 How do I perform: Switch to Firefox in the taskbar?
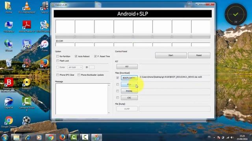pyautogui.click(x=62, y=137)
